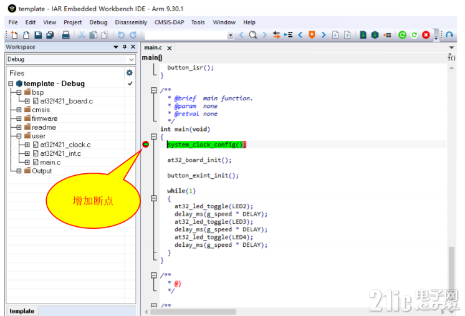Expand the firmware folder

pos(19,118)
